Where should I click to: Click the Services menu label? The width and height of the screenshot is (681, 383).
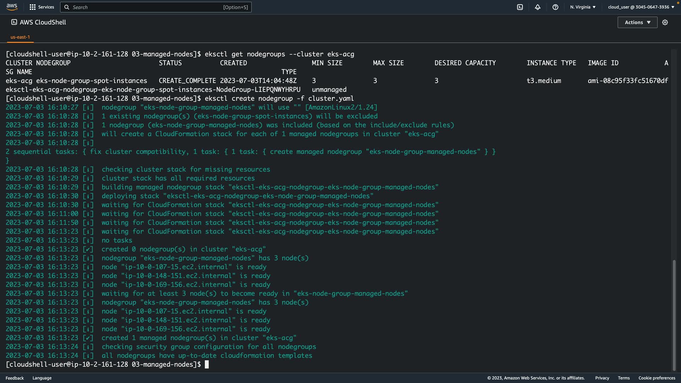click(46, 7)
